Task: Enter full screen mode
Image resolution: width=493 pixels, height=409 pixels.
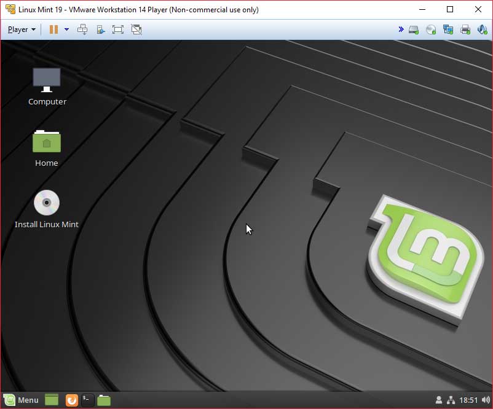Action: point(118,29)
